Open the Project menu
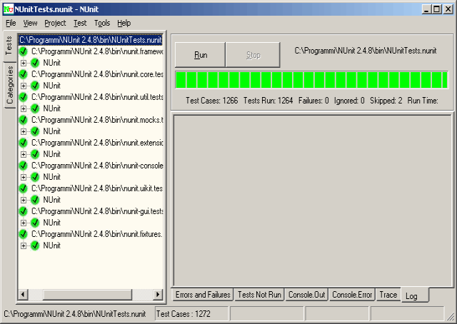This screenshot has width=457, height=324. click(55, 23)
